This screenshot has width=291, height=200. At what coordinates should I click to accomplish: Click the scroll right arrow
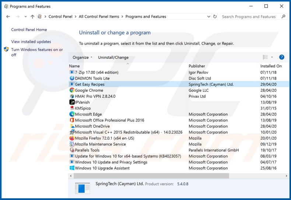(286, 176)
